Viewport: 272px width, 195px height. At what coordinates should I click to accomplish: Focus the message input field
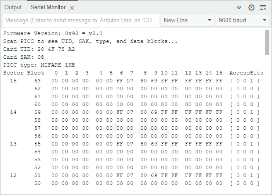(81, 20)
